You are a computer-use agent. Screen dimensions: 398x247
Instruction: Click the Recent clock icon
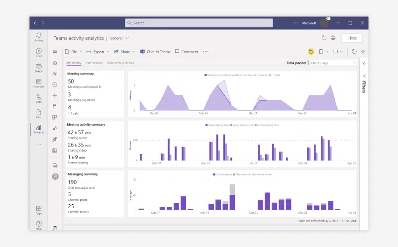click(55, 84)
